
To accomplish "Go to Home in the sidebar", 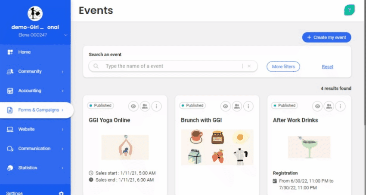I will 24,52.
